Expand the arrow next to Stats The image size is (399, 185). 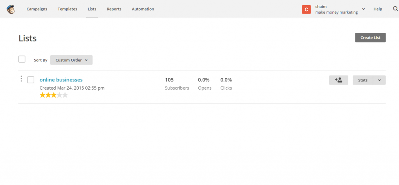[380, 80]
